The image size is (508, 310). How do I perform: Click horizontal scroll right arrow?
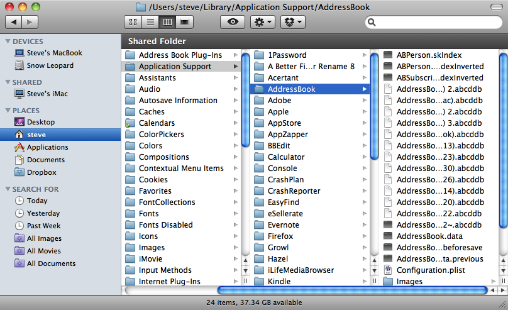502,291
